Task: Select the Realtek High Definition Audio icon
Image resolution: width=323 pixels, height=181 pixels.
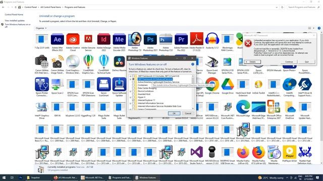Action: [x=305, y=152]
